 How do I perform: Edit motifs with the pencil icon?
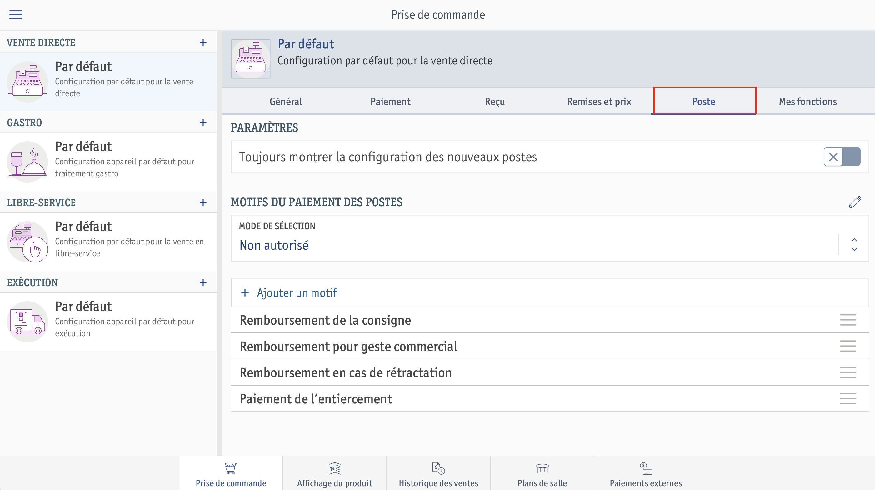[855, 202]
